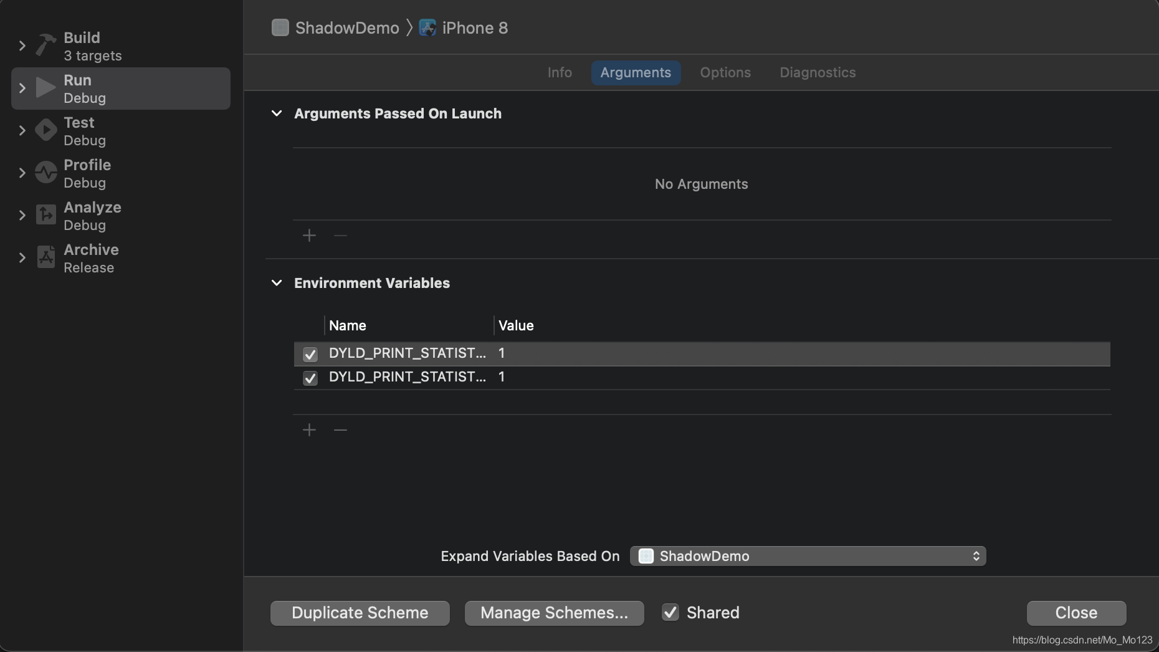Click the iPhone 8 simulator icon

(427, 28)
